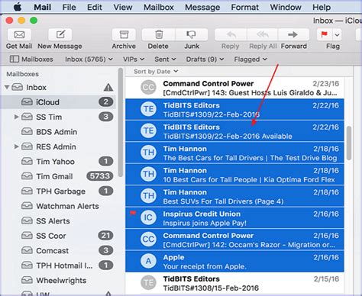Open the Mail menu

(x=43, y=7)
